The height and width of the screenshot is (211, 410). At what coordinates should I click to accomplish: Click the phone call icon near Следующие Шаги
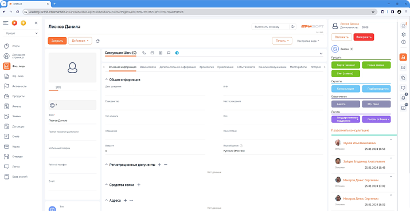coord(144,53)
